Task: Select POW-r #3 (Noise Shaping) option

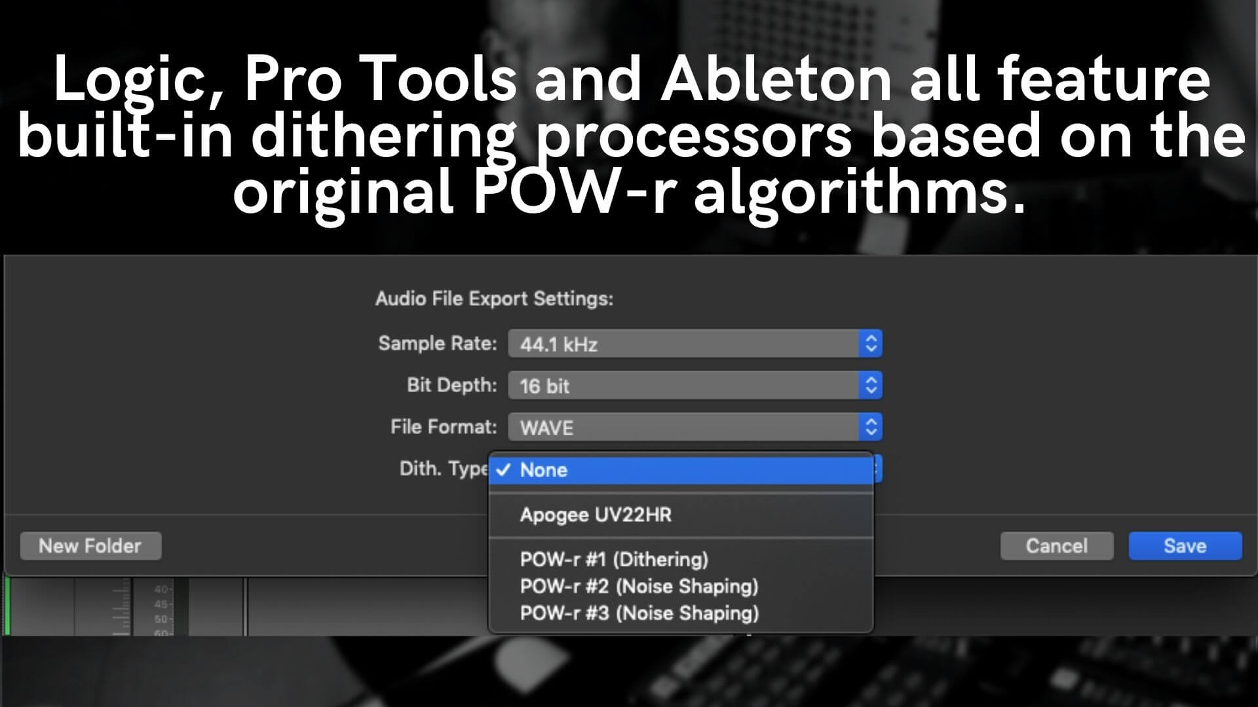Action: coord(681,613)
